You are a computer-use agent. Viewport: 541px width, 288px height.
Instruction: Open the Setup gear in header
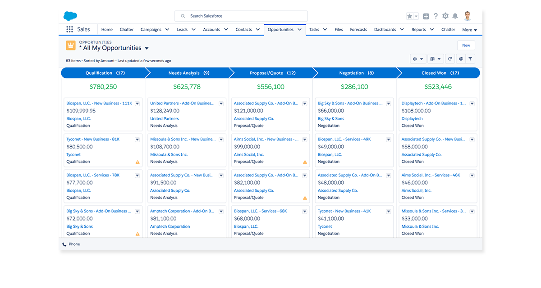445,16
